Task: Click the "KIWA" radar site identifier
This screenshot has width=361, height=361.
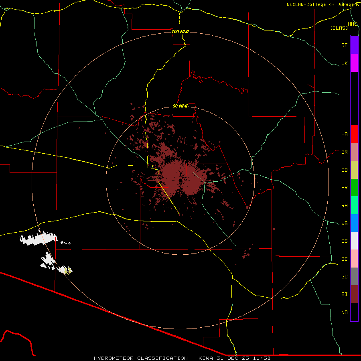Action: [x=206, y=358]
